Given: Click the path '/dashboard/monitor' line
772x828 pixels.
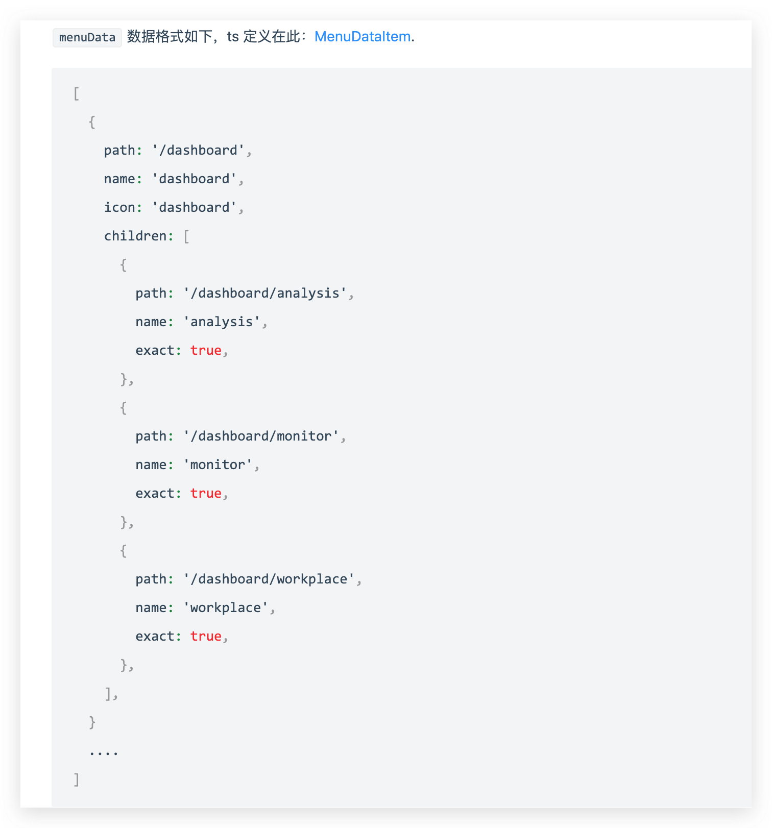Looking at the screenshot, I should pos(241,436).
